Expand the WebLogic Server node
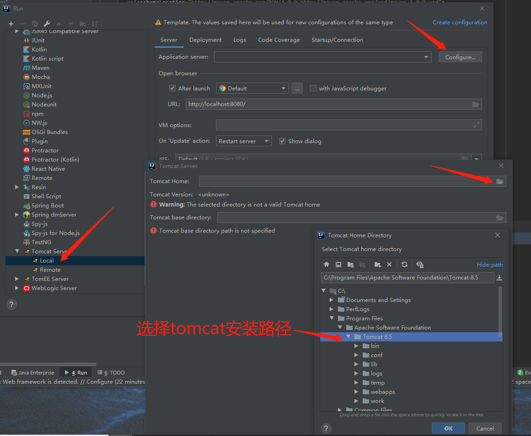The image size is (531, 436). pyautogui.click(x=17, y=288)
